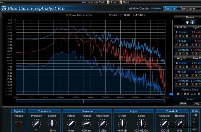Enable the Left Ch. Peak curve checkbox
This screenshot has height=132, width=201.
[x=179, y=41]
